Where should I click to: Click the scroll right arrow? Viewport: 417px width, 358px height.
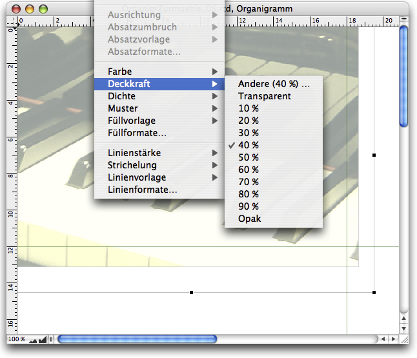coord(393,339)
